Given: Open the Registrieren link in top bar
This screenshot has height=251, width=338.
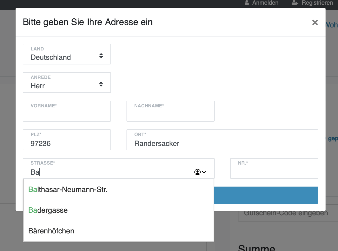Looking at the screenshot, I should tap(317, 3).
